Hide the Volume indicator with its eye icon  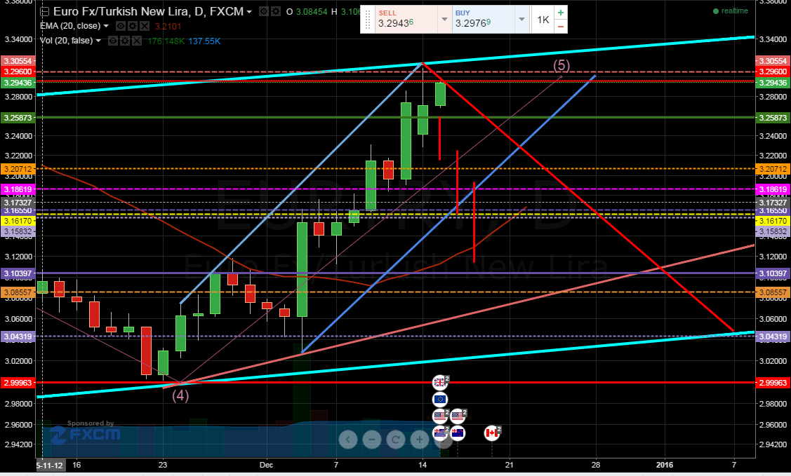[113, 41]
